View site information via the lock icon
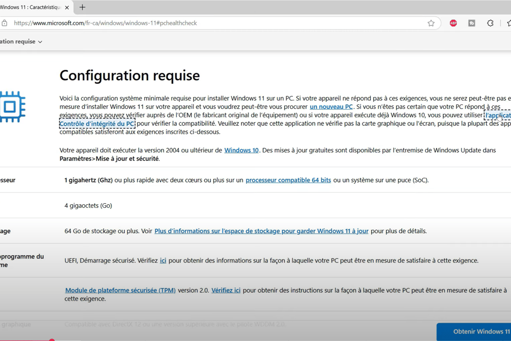The width and height of the screenshot is (511, 341). [x=4, y=23]
